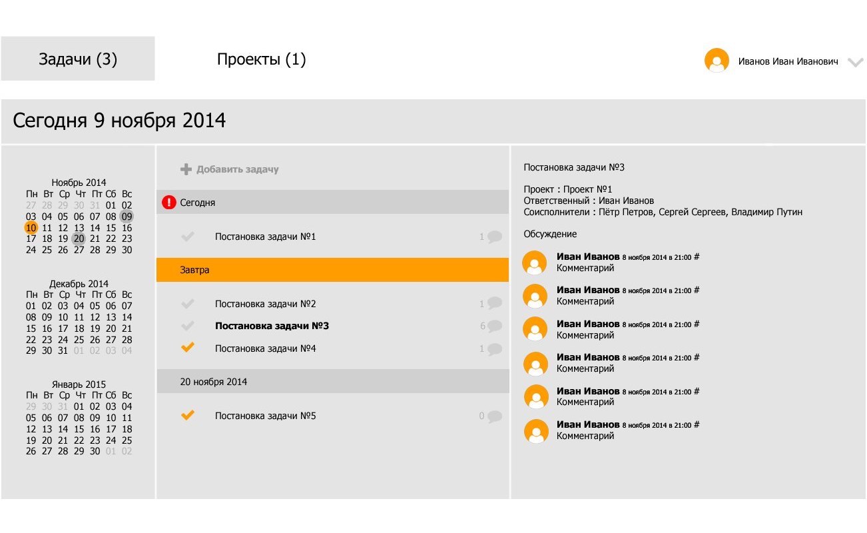Select the Задачи (3) tab

(78, 59)
